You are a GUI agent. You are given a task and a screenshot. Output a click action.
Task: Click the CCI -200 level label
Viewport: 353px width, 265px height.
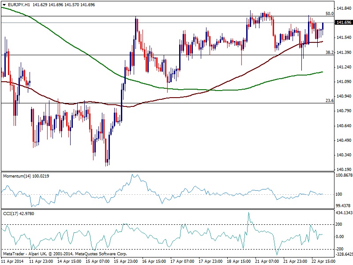point(339,249)
